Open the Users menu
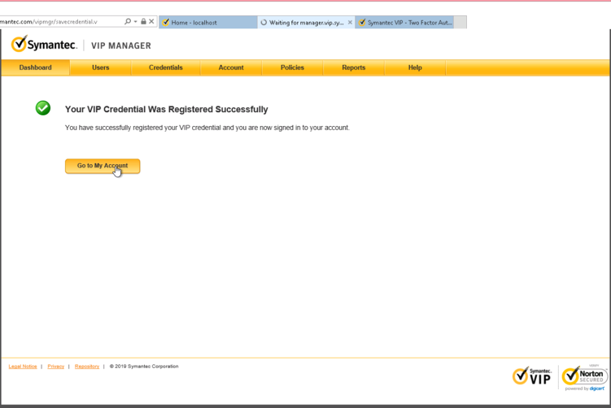611x408 pixels. tap(101, 67)
